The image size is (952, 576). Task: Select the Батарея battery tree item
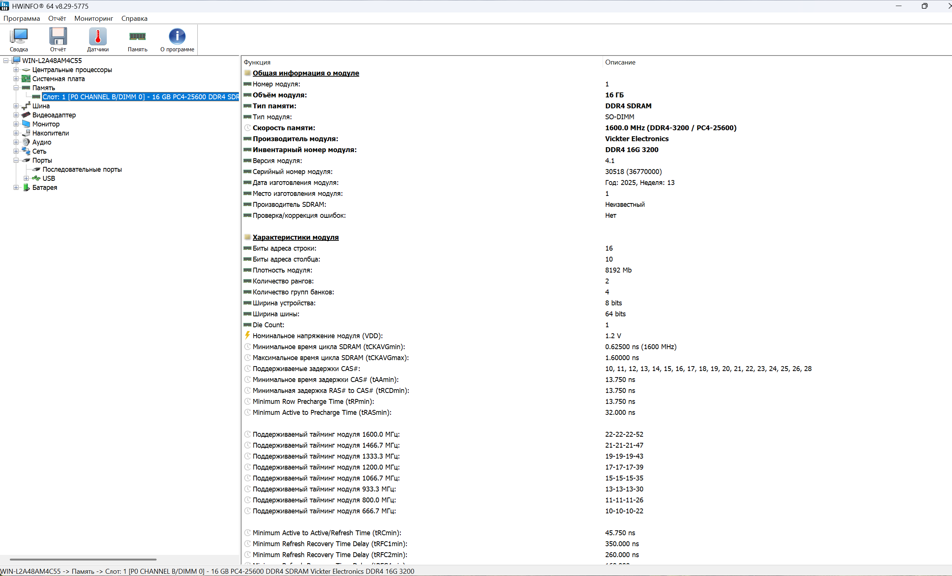point(45,188)
